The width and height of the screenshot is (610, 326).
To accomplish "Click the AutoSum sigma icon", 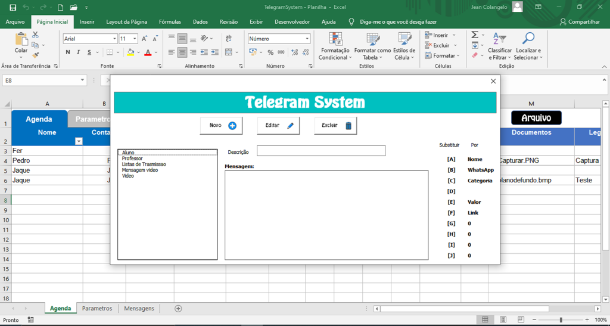I will pos(475,35).
